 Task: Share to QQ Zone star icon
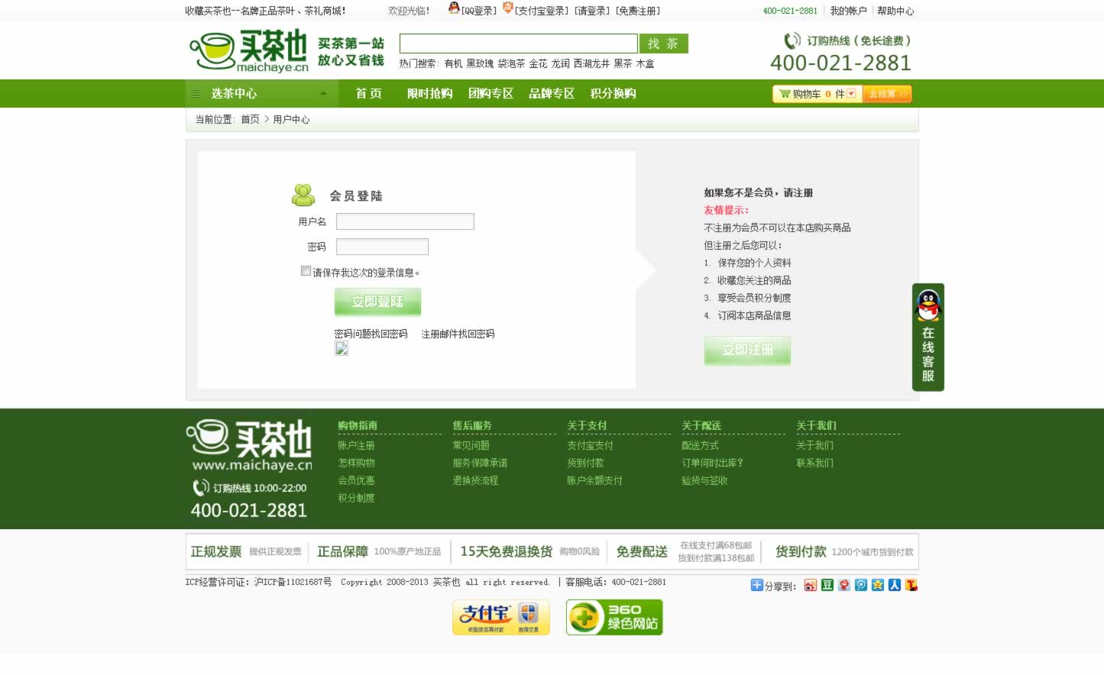click(878, 586)
